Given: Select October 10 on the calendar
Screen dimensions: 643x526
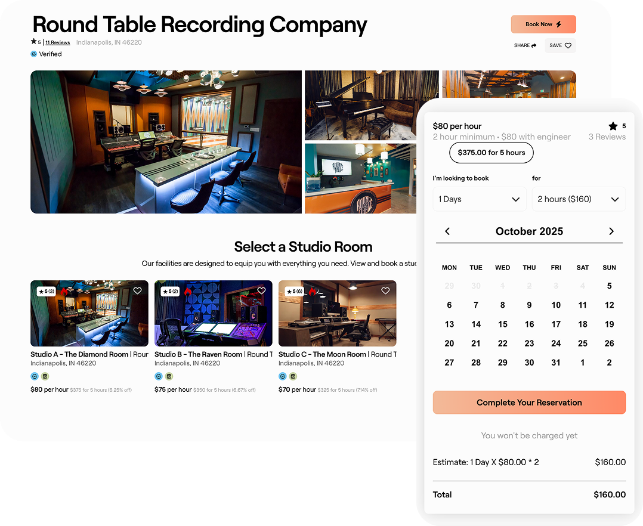Looking at the screenshot, I should [556, 305].
